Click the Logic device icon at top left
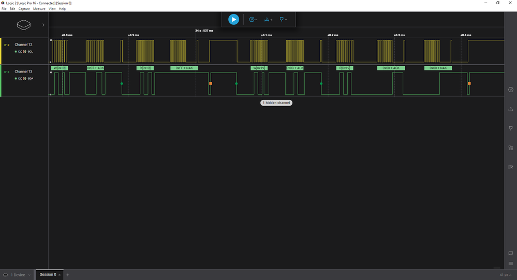517x280 pixels. pos(24,25)
